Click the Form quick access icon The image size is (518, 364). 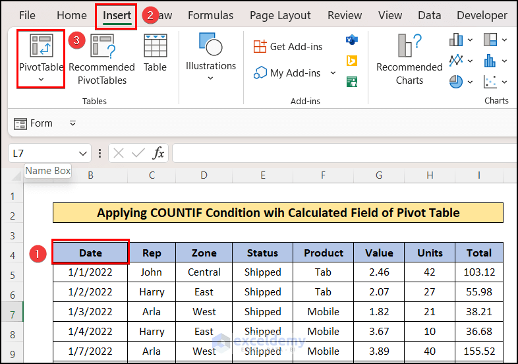point(20,124)
